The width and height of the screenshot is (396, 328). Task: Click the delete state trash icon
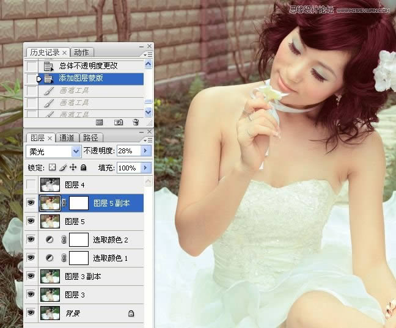point(136,122)
